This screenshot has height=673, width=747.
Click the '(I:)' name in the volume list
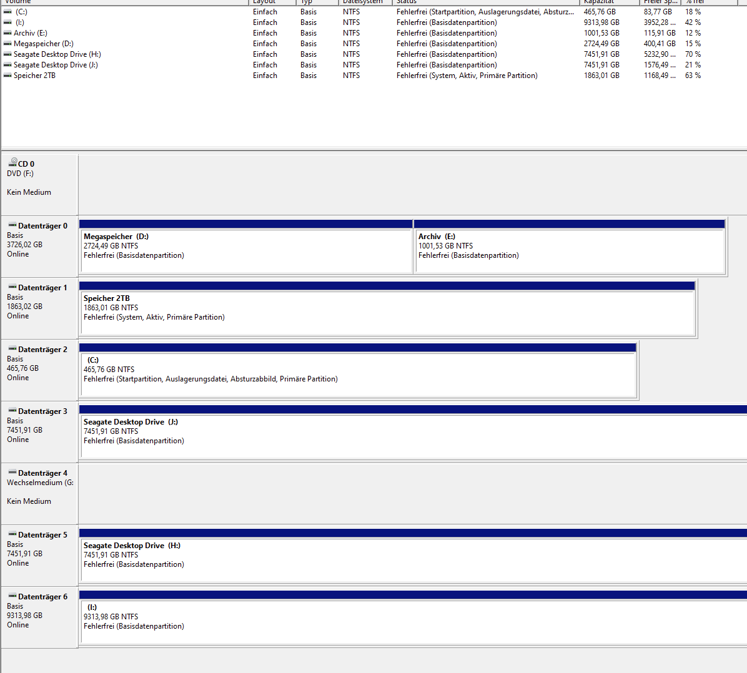[20, 22]
